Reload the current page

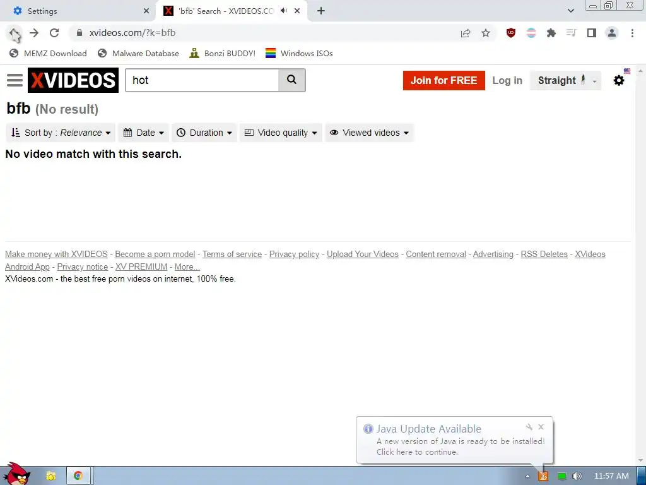(54, 33)
